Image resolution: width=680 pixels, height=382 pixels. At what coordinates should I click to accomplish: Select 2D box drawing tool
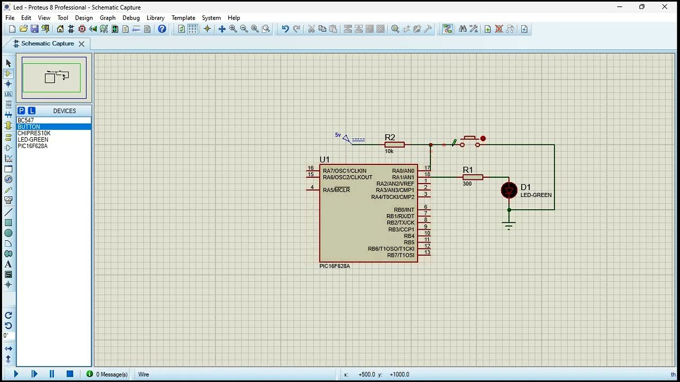(x=8, y=223)
